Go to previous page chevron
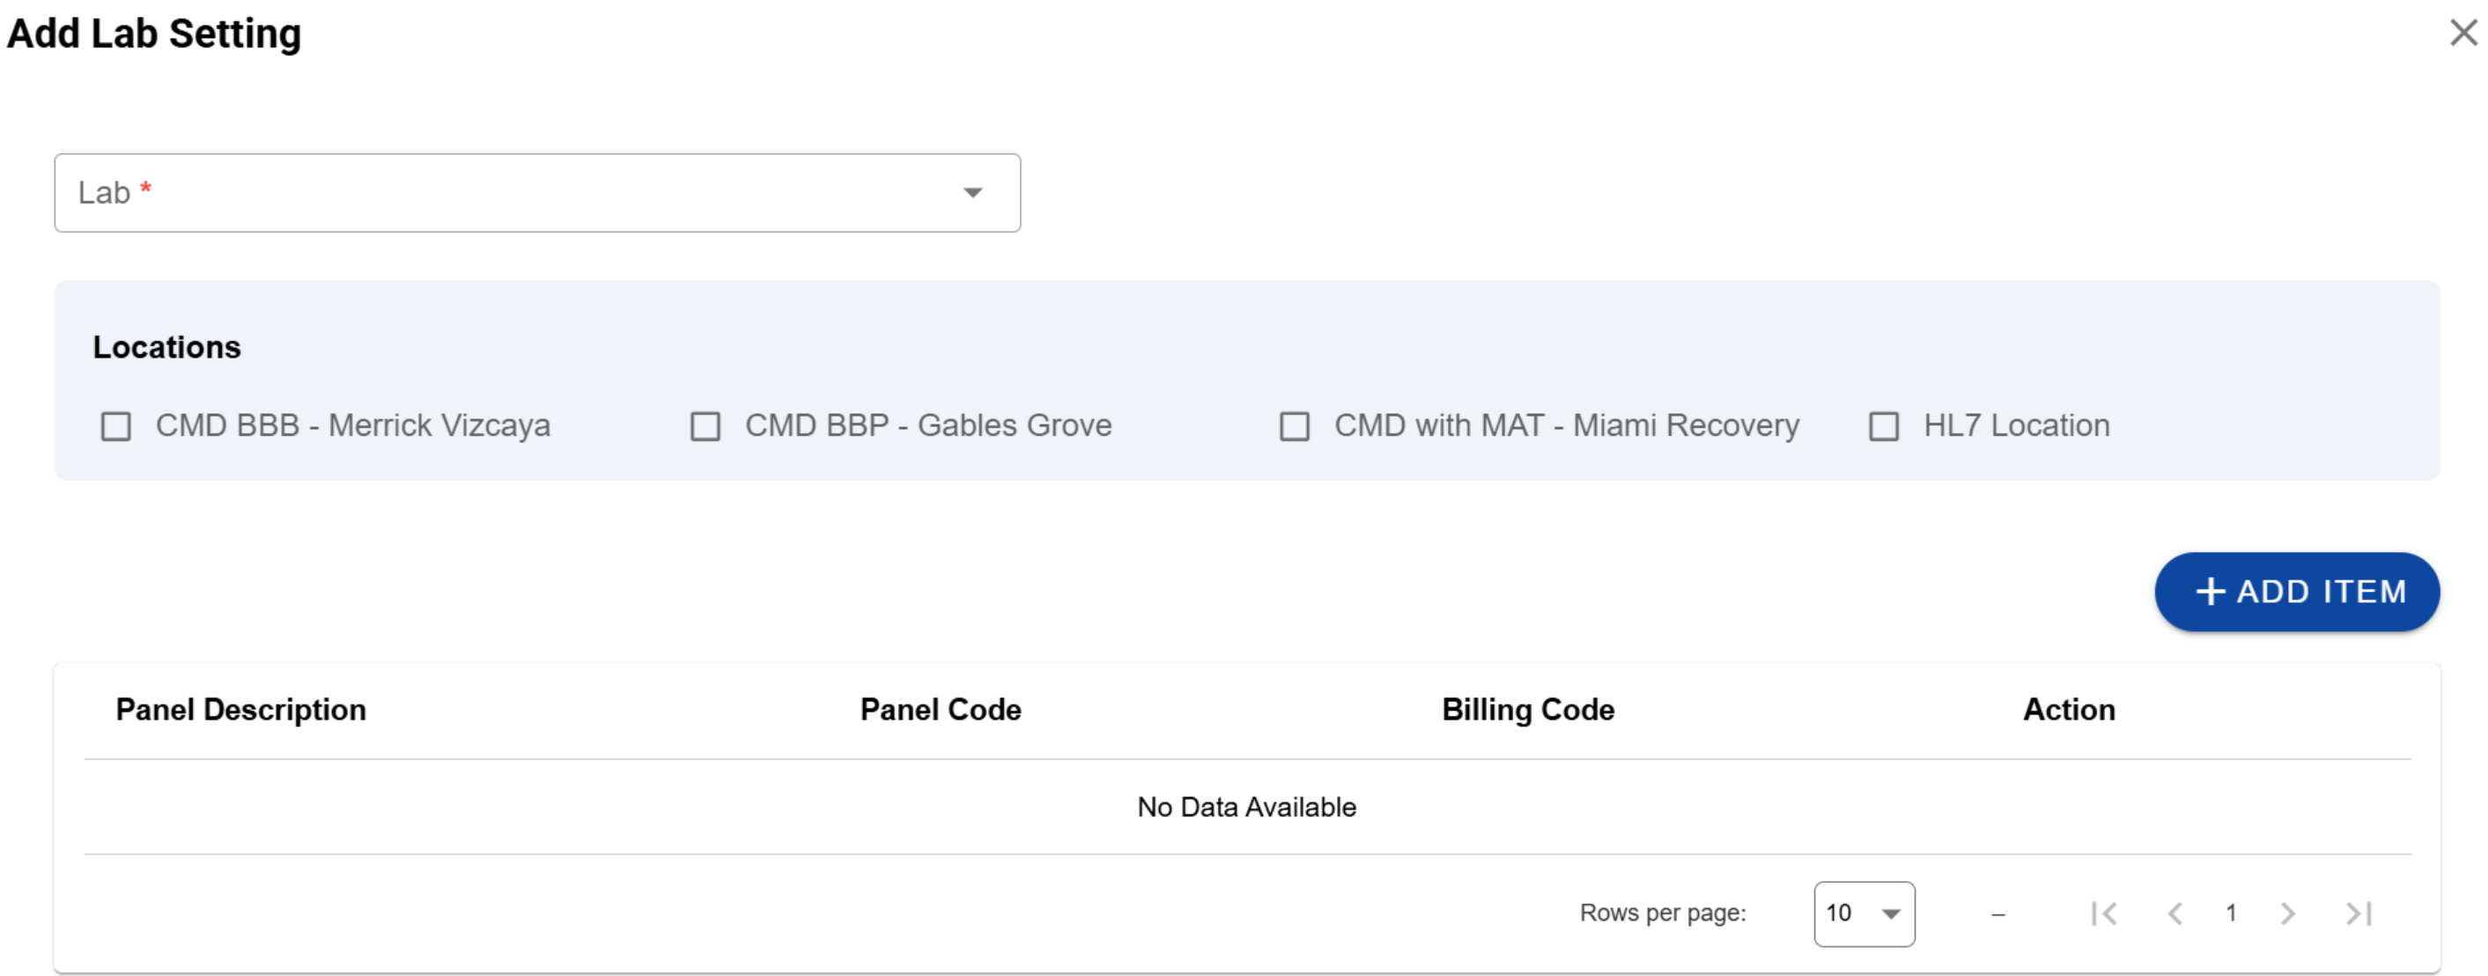This screenshot has width=2488, height=976. pyautogui.click(x=2174, y=913)
